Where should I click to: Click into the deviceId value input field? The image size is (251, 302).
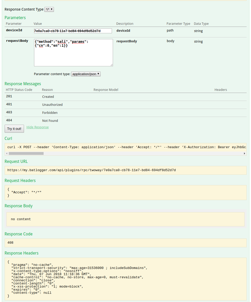coord(73,31)
